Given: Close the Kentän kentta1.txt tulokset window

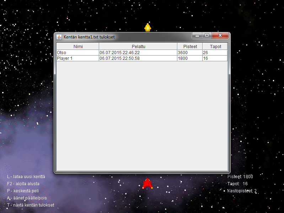Looking at the screenshot, I should click(x=220, y=36).
